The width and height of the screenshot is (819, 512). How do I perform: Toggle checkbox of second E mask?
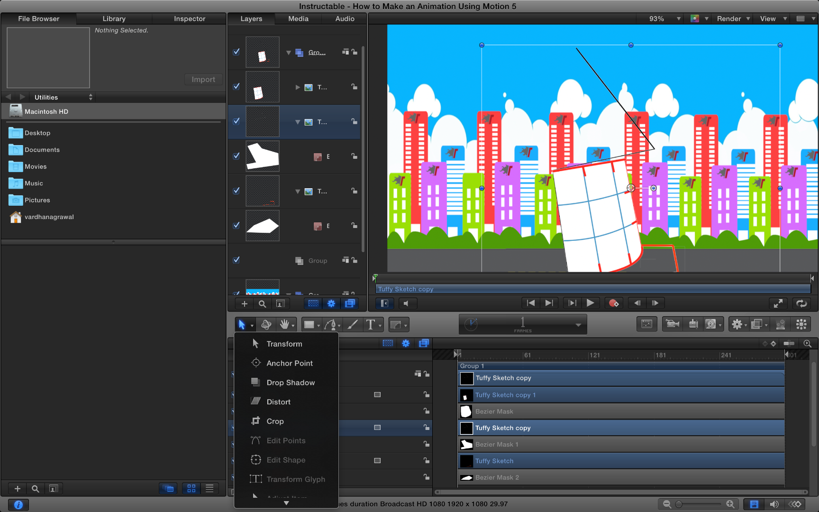(237, 225)
